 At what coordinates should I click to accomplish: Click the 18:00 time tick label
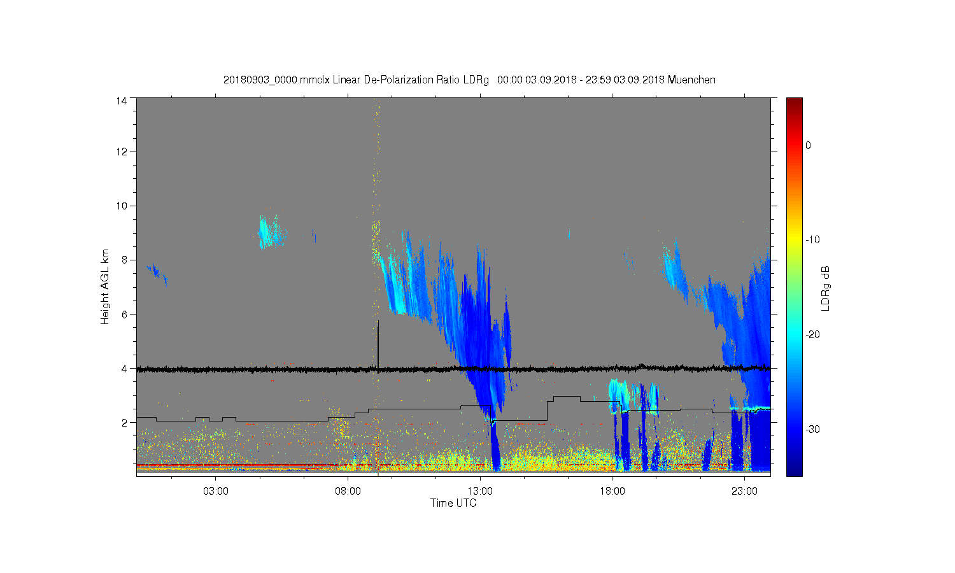coord(612,492)
